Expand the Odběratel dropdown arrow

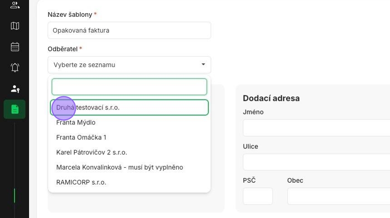[x=203, y=65]
